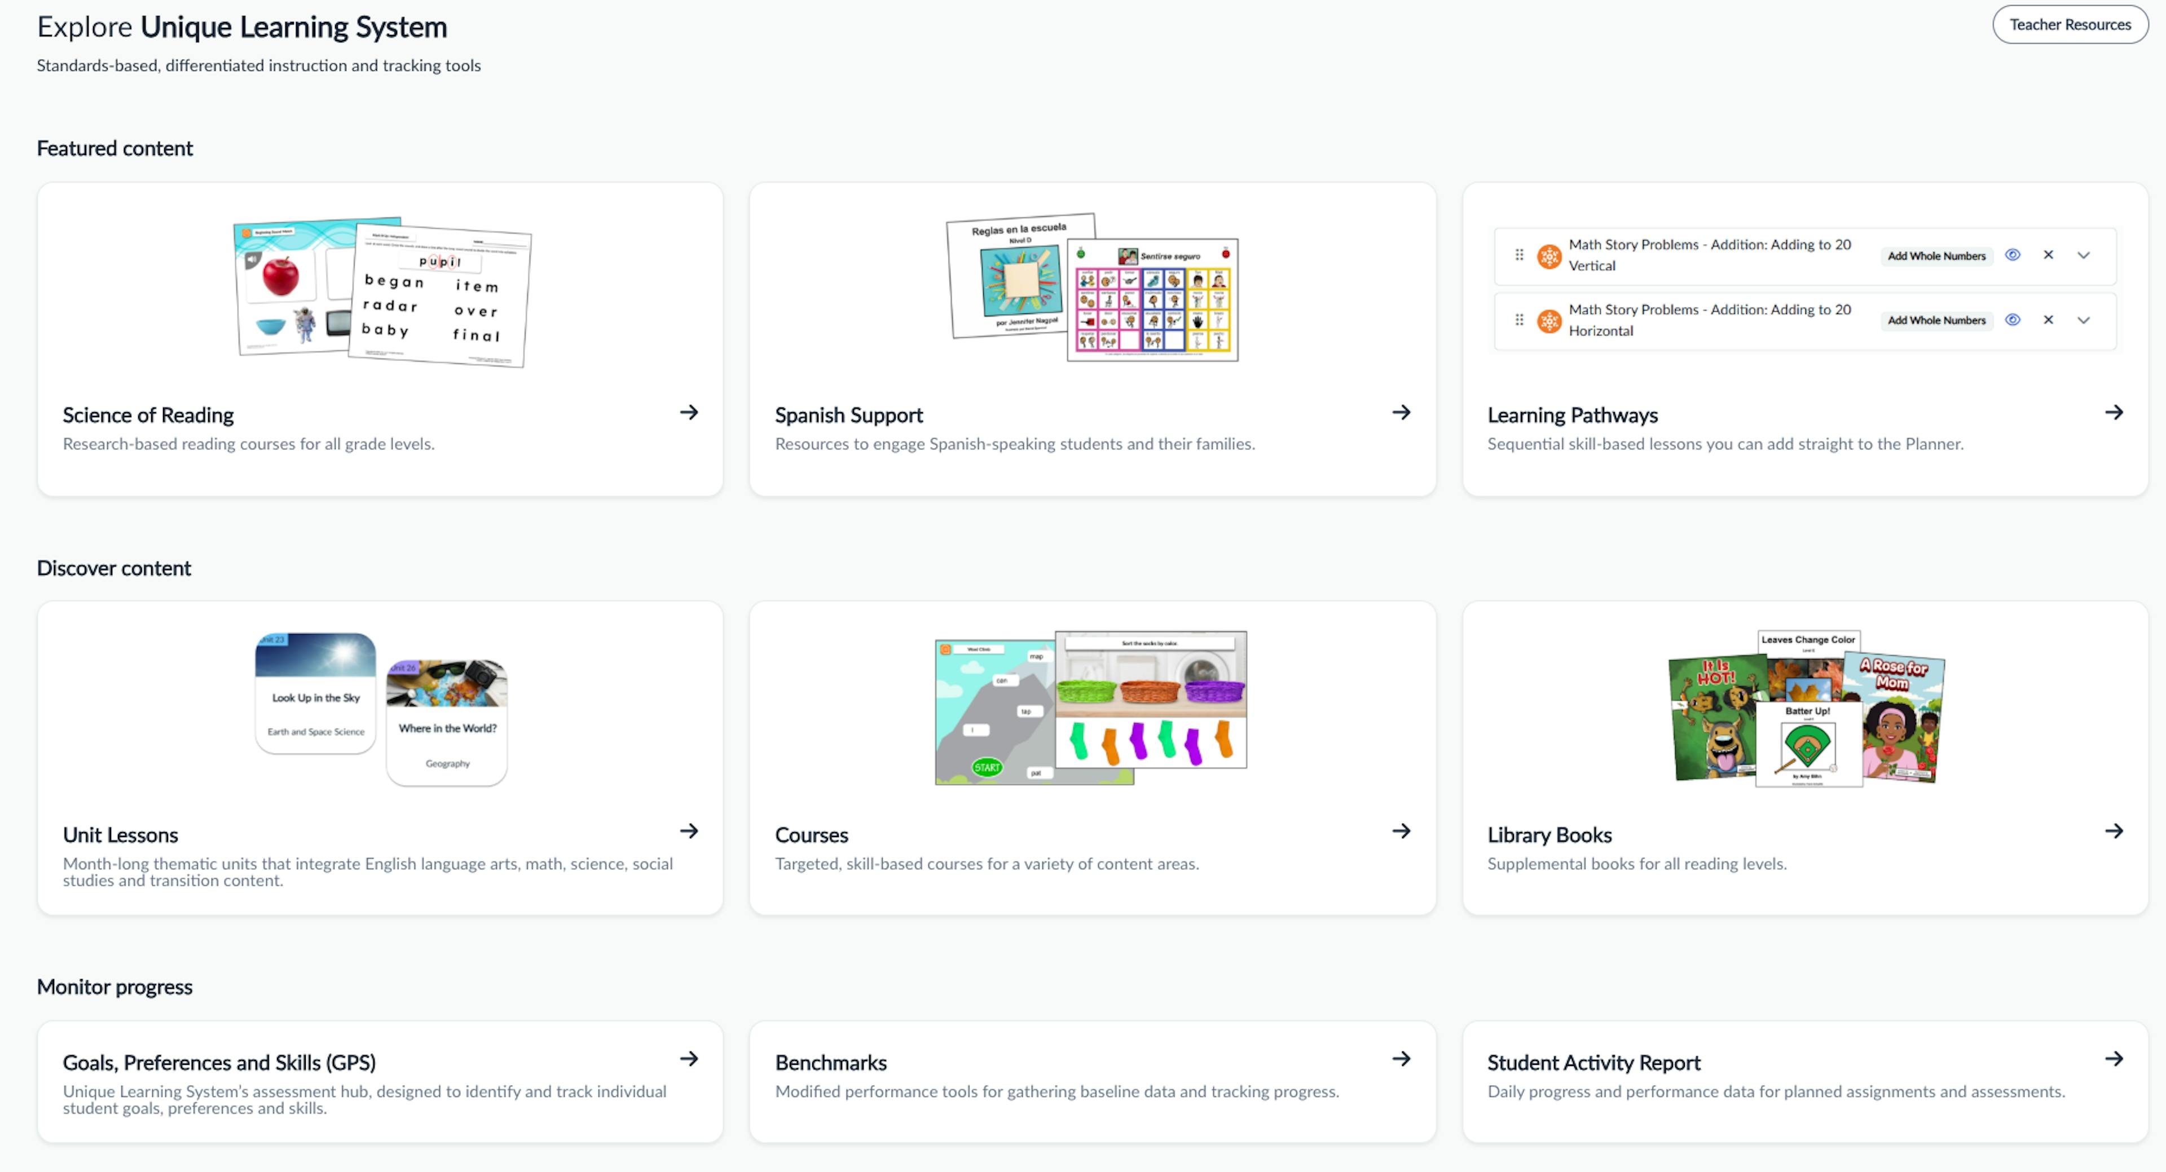Expand the Vertical math lesson details
This screenshot has width=2166, height=1172.
[2084, 255]
